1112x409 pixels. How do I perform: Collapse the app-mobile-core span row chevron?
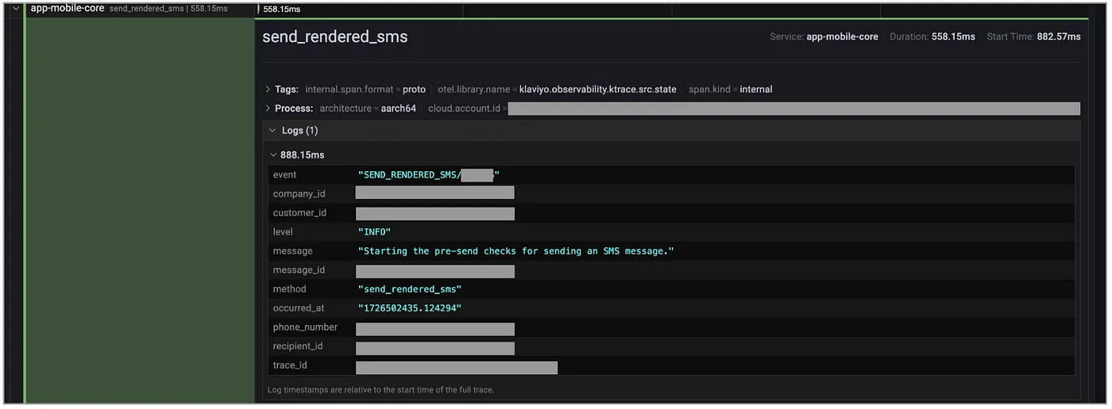(15, 9)
